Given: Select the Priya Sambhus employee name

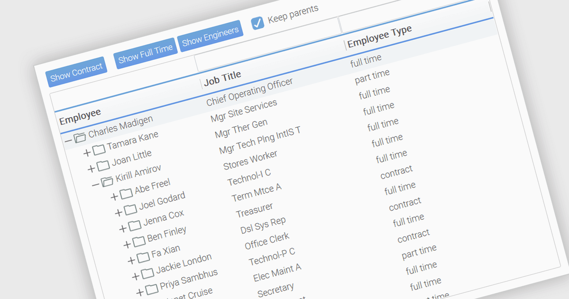Looking at the screenshot, I should click(189, 280).
